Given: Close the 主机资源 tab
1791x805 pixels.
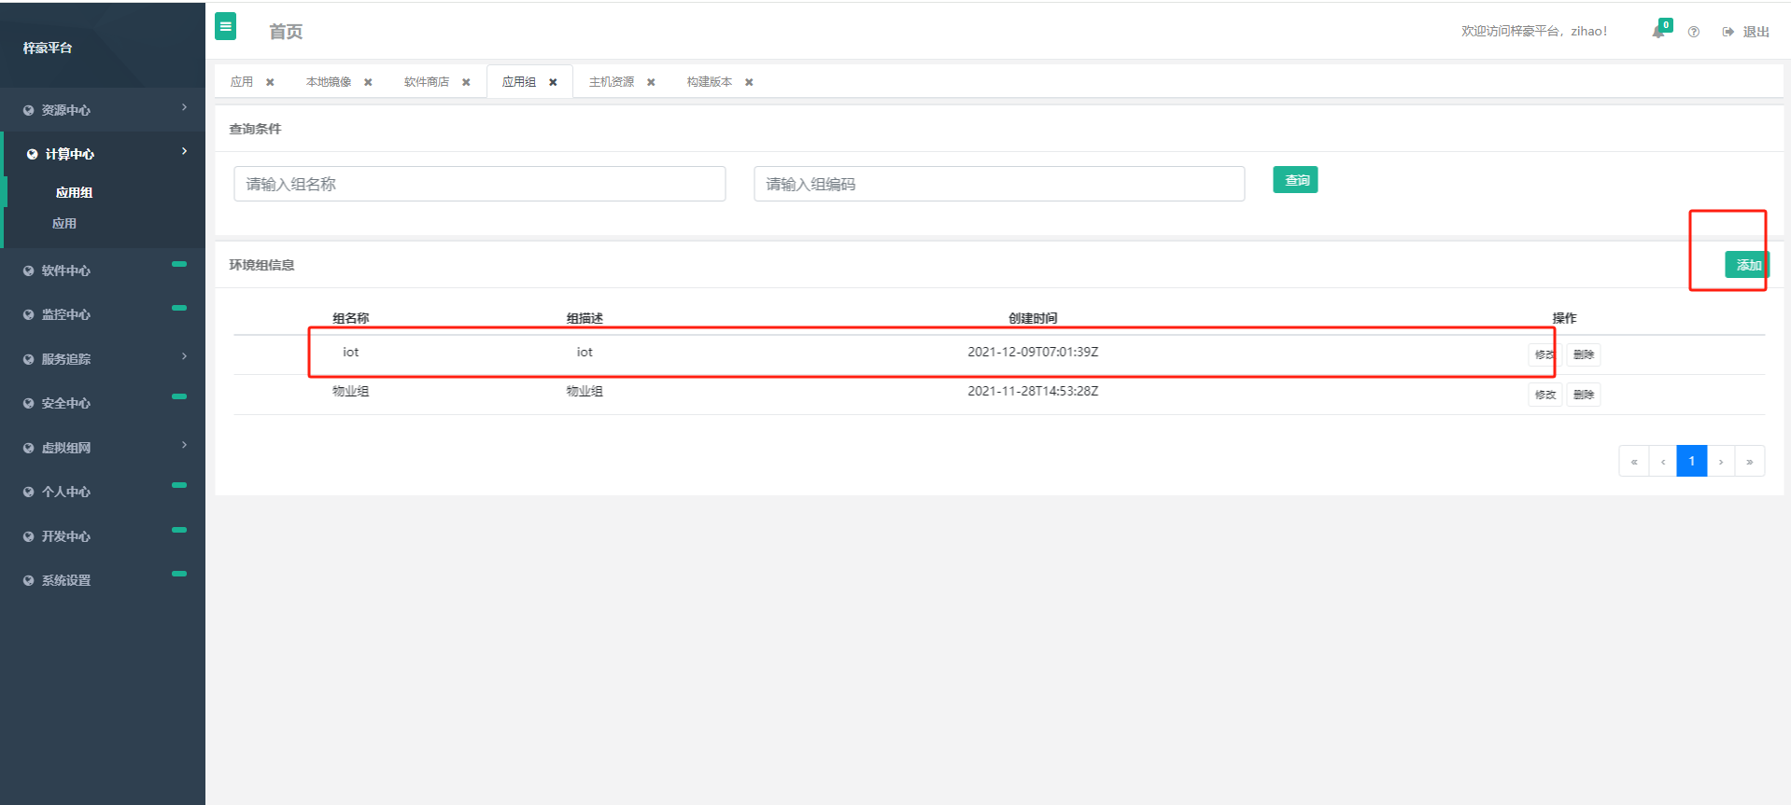Looking at the screenshot, I should [651, 82].
